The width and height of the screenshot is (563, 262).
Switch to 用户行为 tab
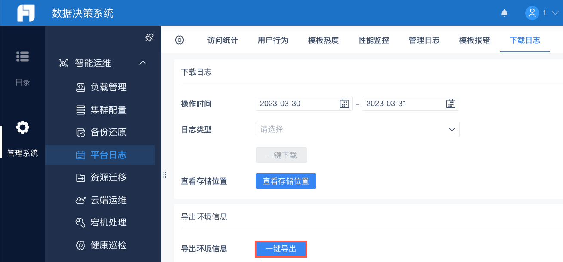coord(273,40)
